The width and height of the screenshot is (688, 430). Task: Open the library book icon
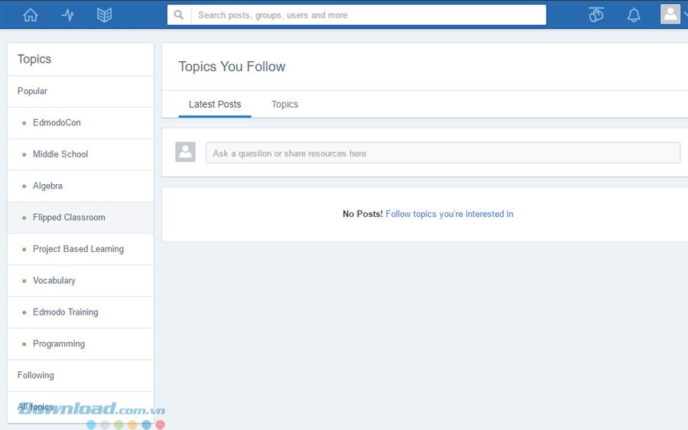pos(105,15)
